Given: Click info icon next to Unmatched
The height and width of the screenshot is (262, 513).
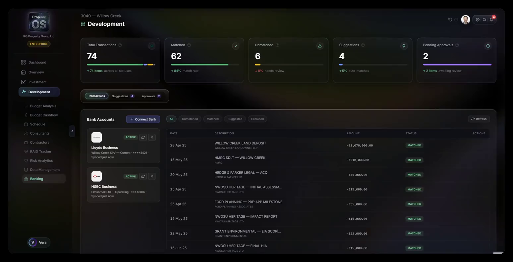Looking at the screenshot, I should (277, 45).
